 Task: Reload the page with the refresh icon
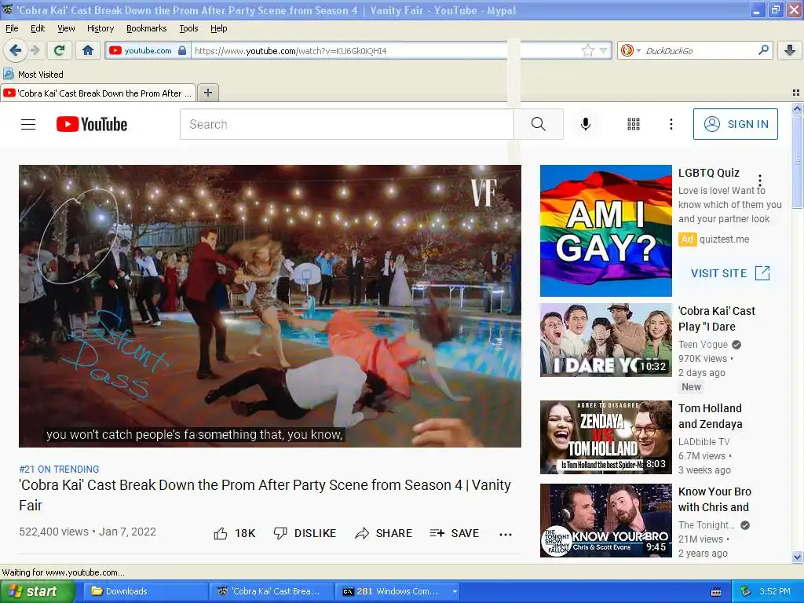[x=60, y=50]
